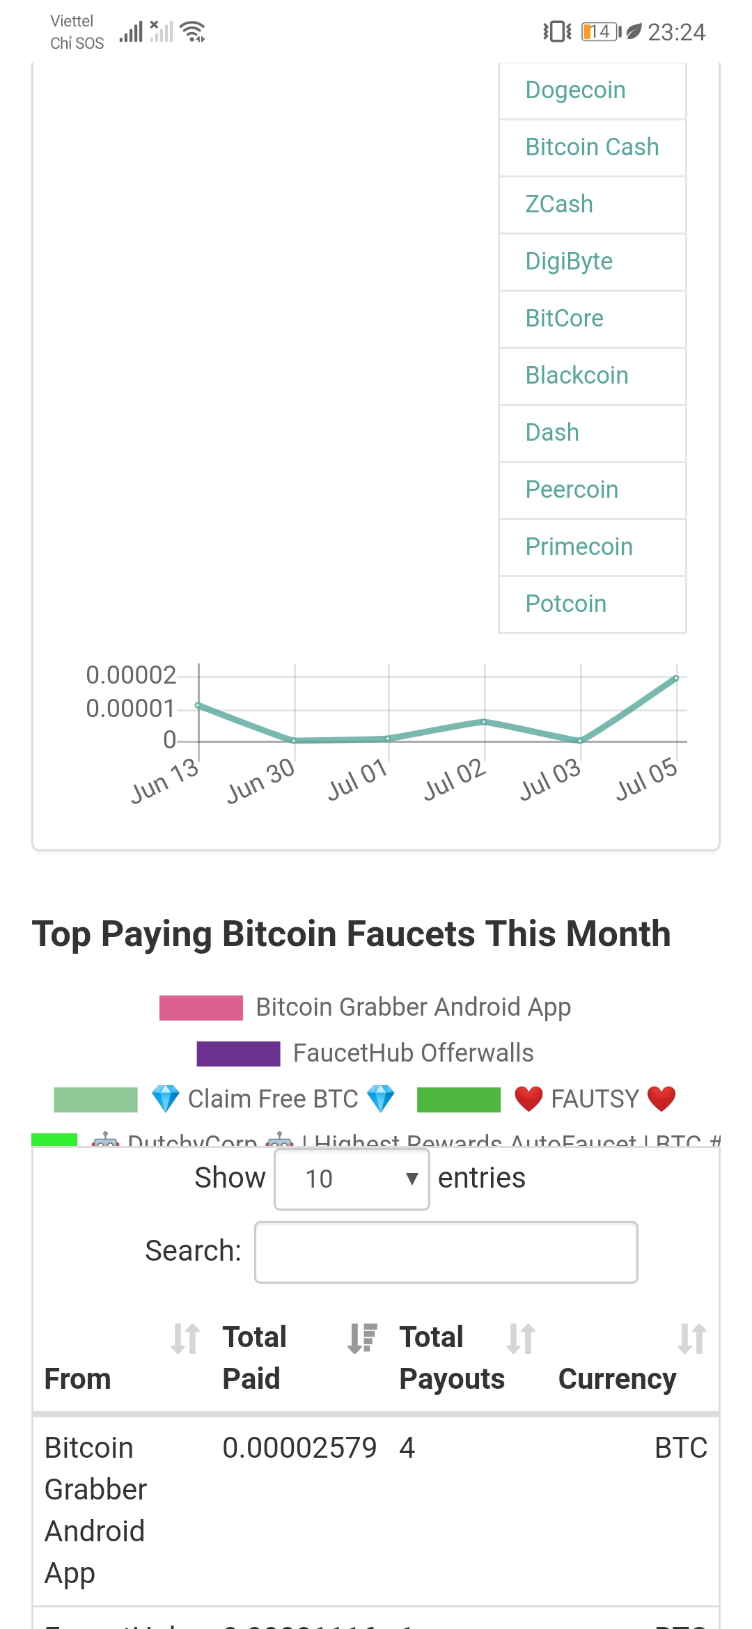Image resolution: width=752 pixels, height=1629 pixels.
Task: Sort table by From column
Action: point(78,1378)
